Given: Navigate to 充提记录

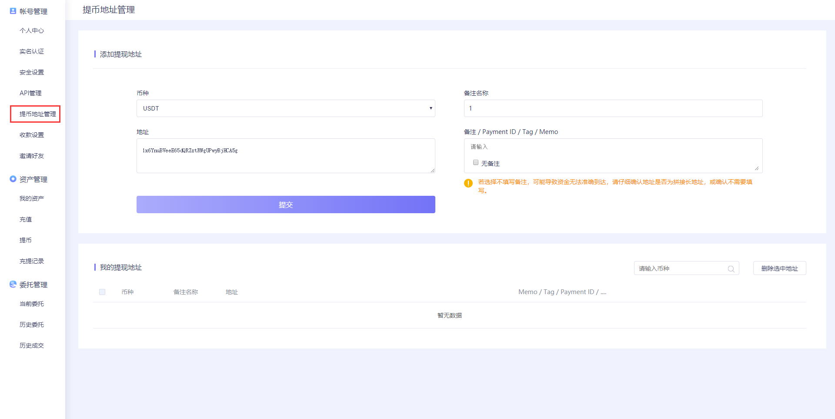Looking at the screenshot, I should pyautogui.click(x=32, y=261).
